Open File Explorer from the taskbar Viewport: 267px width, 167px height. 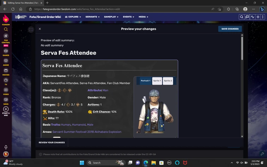point(153,163)
